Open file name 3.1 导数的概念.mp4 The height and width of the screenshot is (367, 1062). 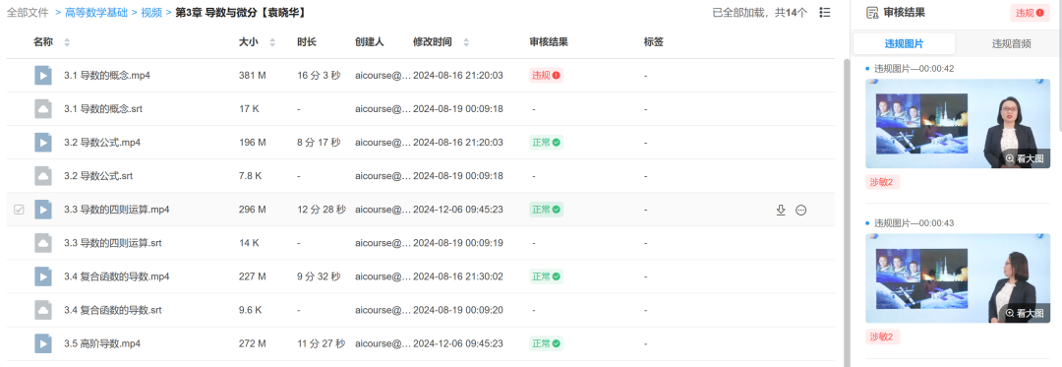(107, 75)
